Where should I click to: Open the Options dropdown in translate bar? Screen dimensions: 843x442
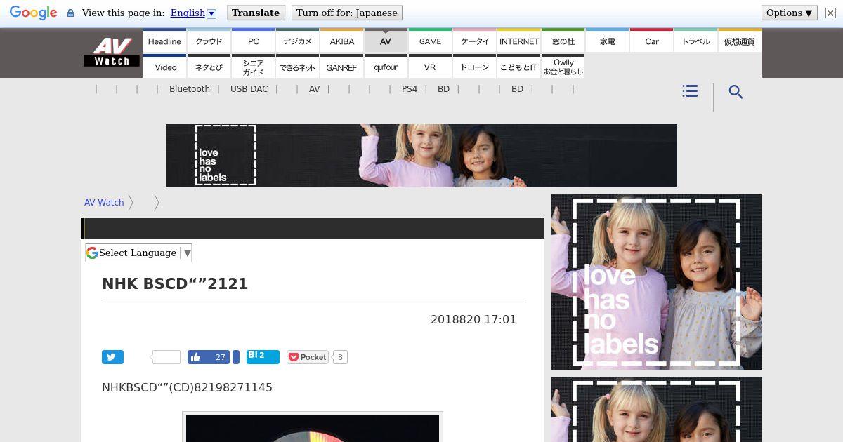pos(789,13)
